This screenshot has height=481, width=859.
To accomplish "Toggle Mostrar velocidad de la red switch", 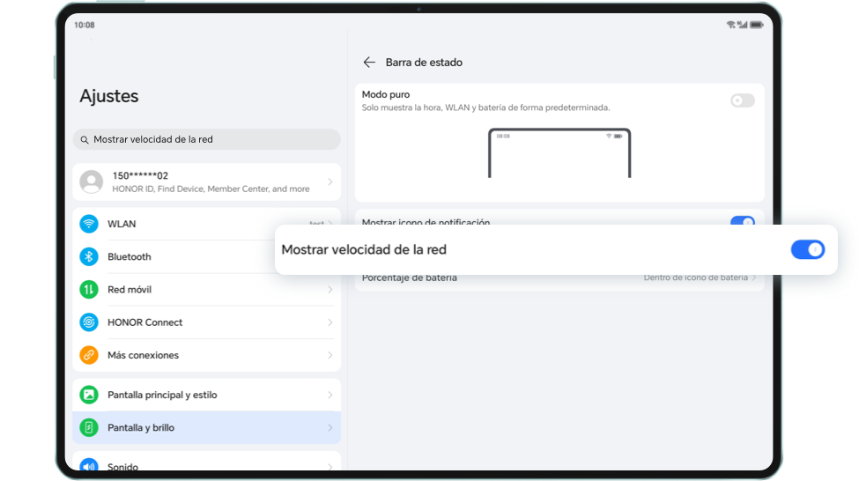I will (x=808, y=250).
